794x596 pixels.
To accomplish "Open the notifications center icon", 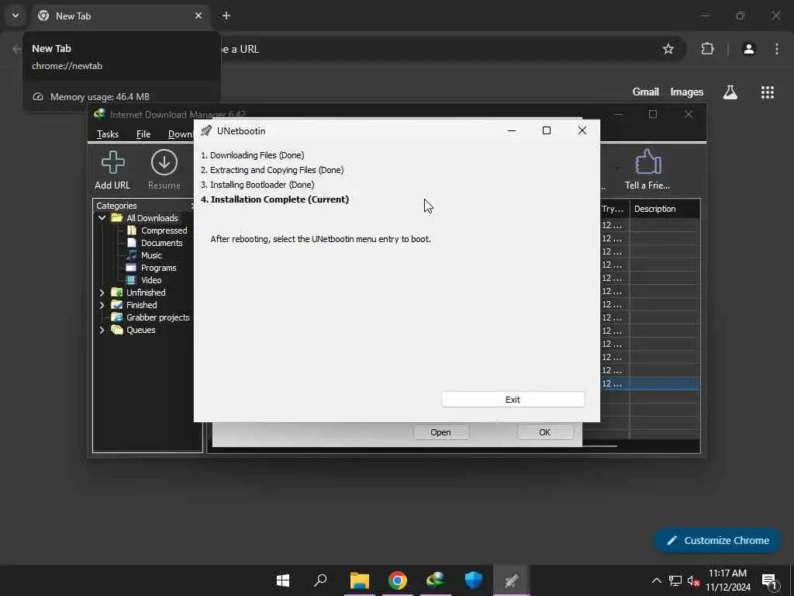I will coord(770,580).
